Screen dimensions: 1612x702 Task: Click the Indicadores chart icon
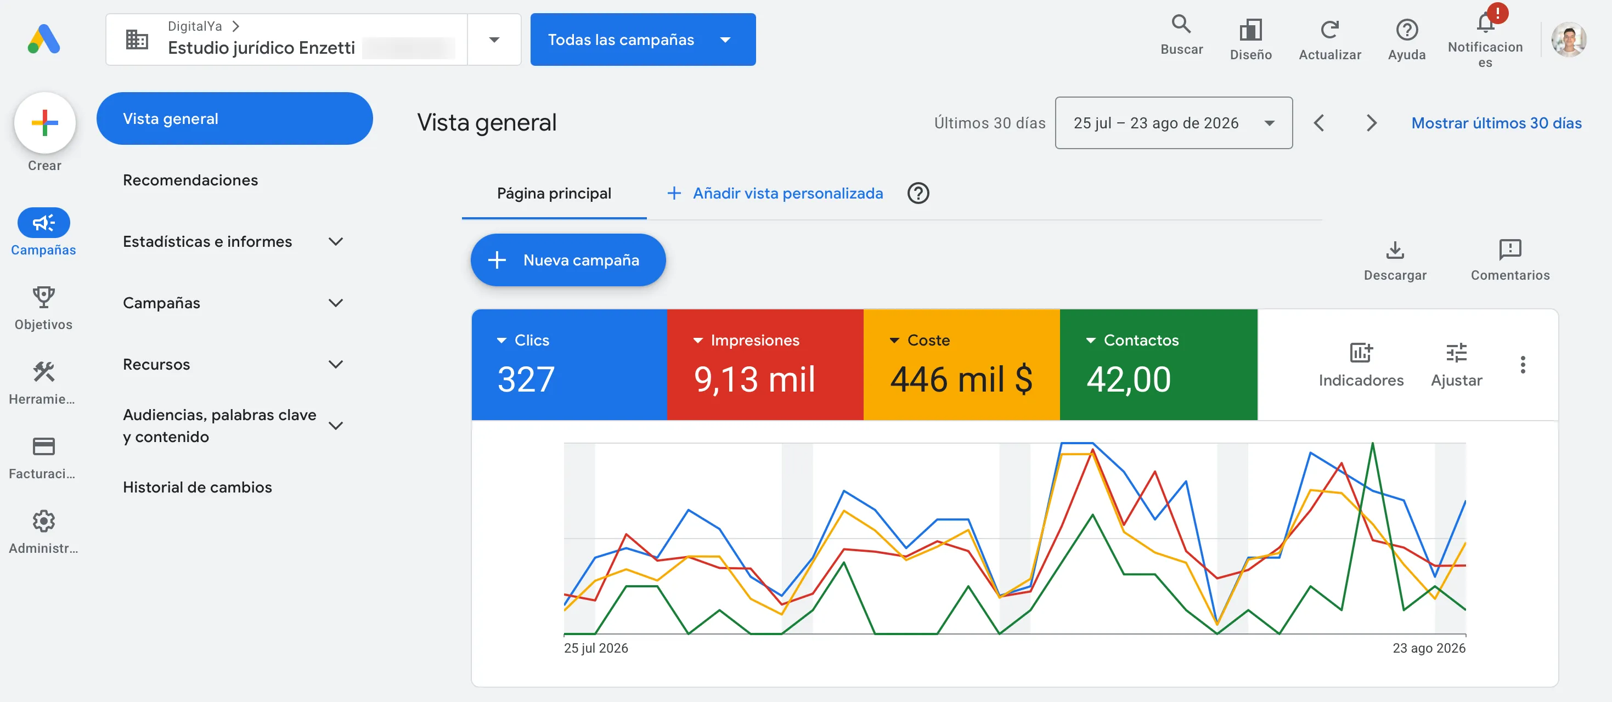coord(1361,353)
